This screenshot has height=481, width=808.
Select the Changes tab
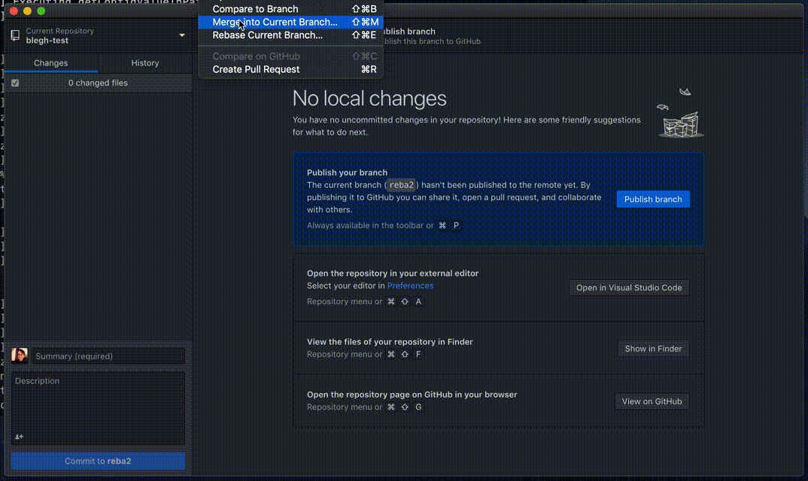(50, 63)
